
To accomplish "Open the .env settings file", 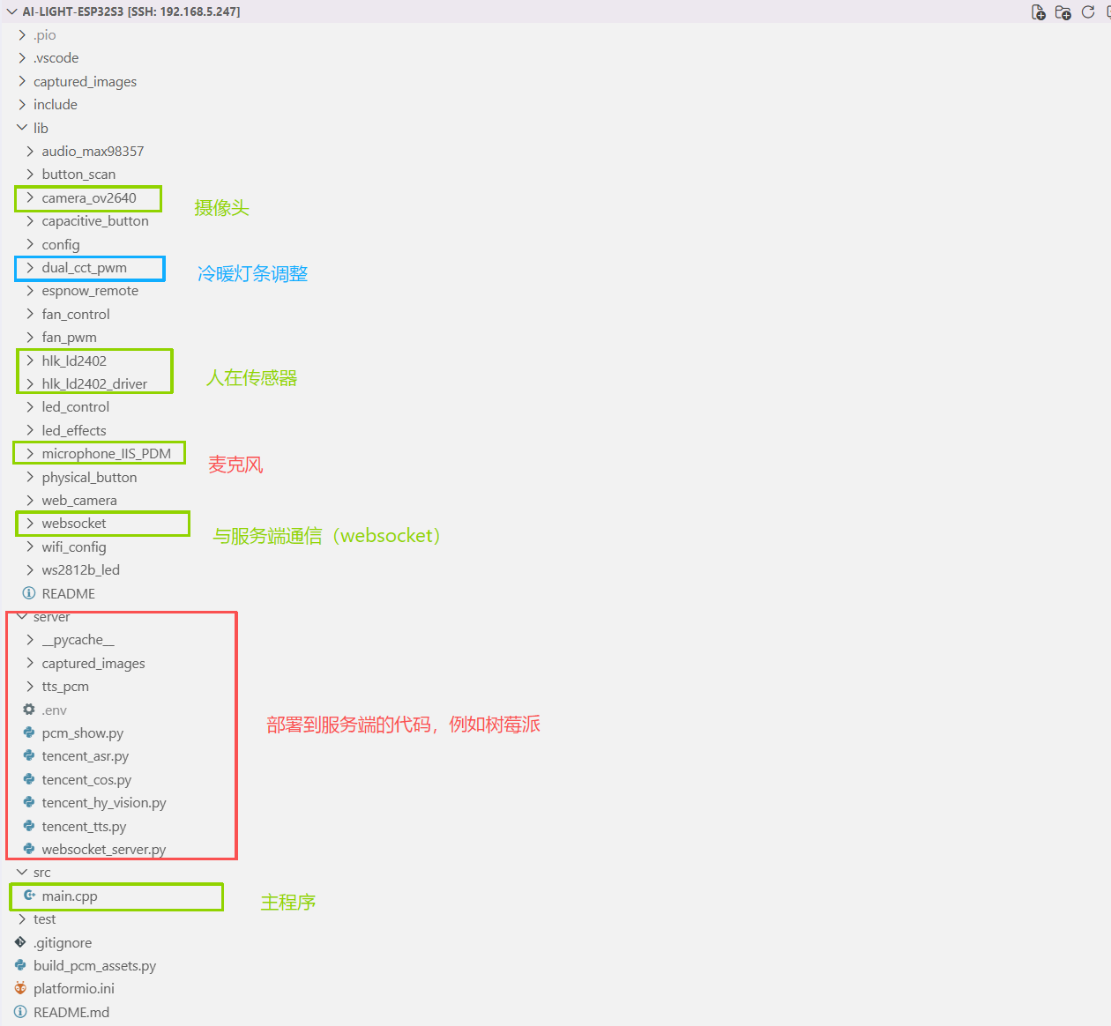I will [55, 710].
